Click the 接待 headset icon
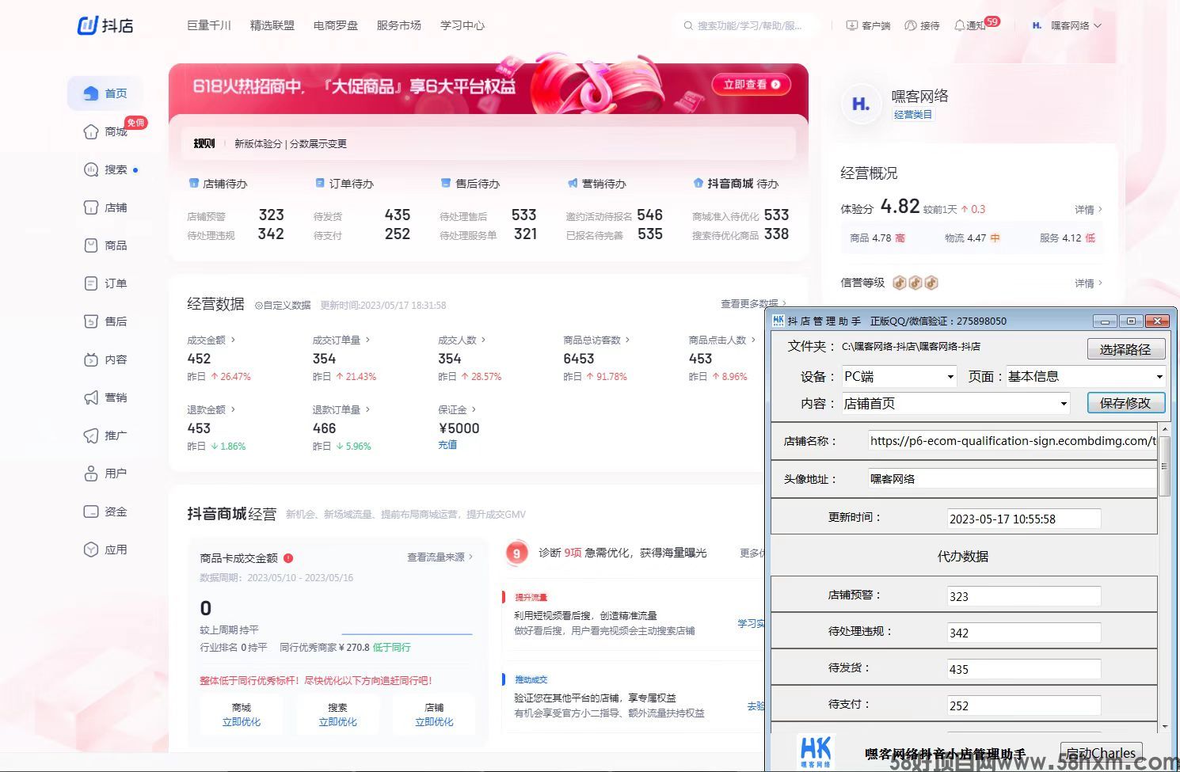The height and width of the screenshot is (772, 1180). [x=911, y=25]
